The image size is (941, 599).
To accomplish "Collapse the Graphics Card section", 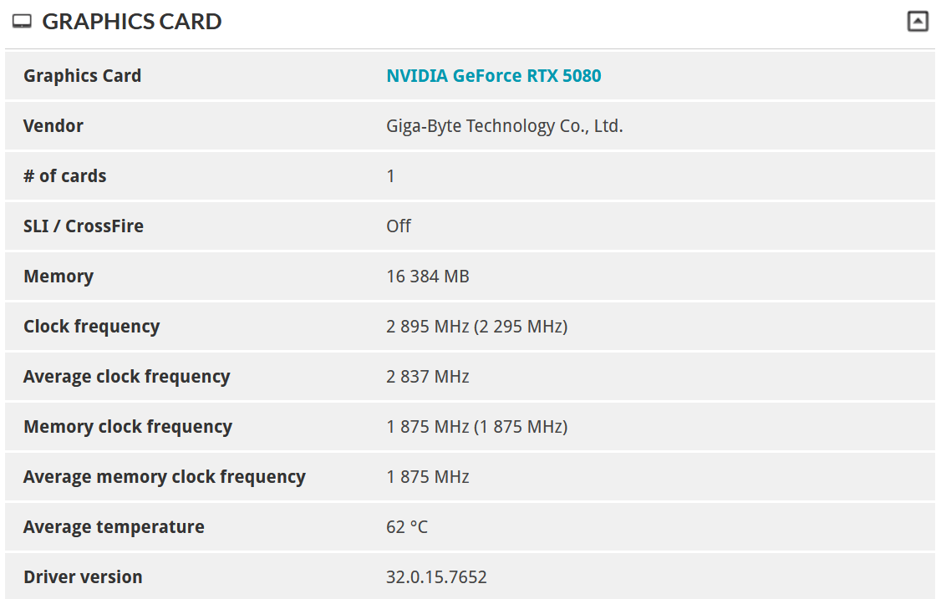I will pos(918,22).
